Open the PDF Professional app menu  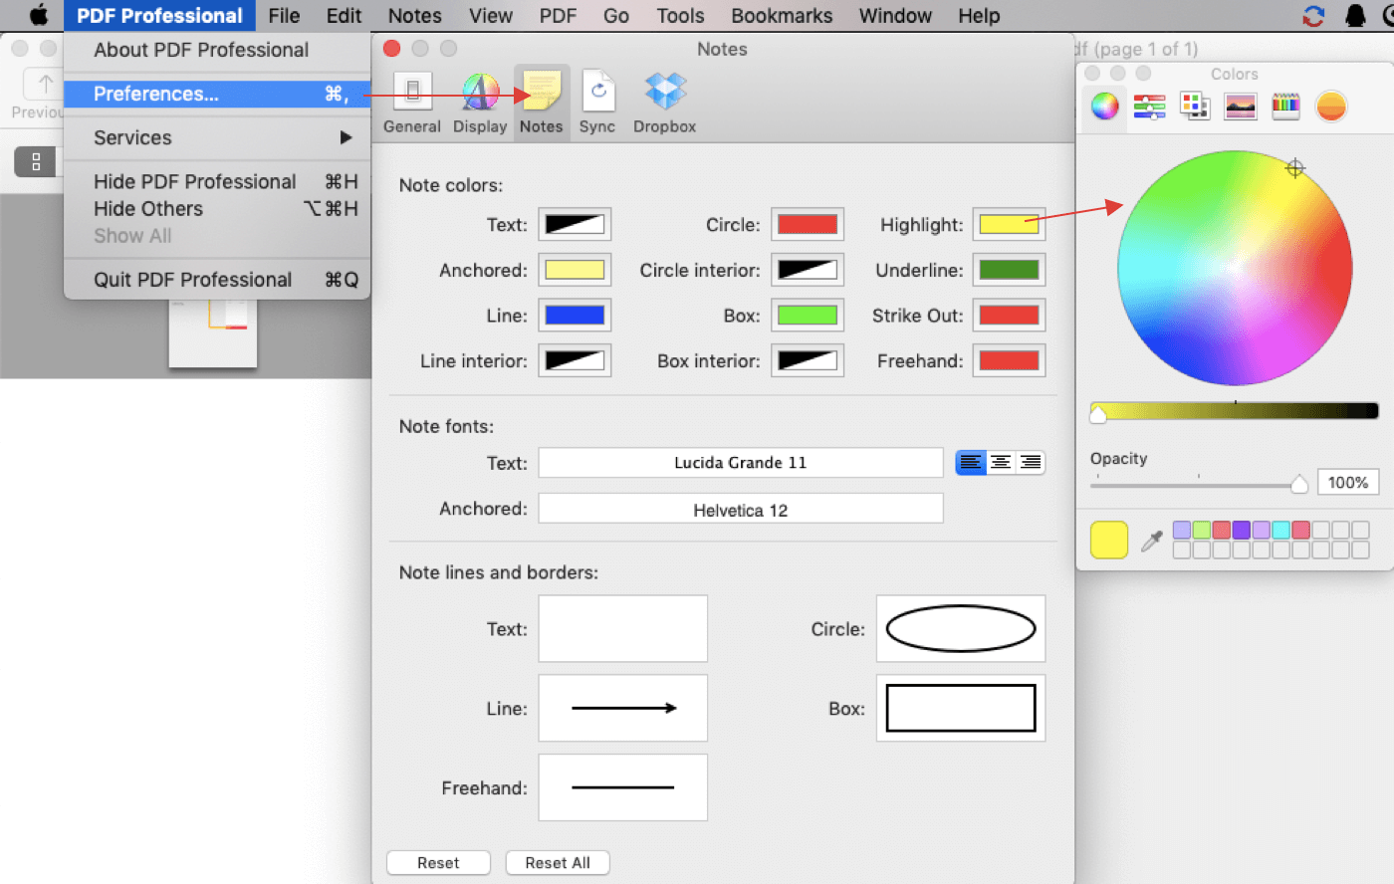pos(159,15)
